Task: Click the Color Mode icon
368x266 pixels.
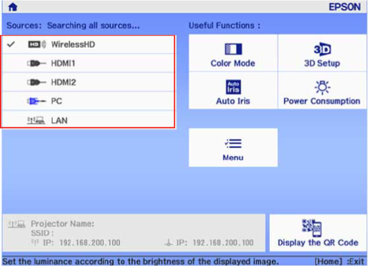Action: (233, 49)
